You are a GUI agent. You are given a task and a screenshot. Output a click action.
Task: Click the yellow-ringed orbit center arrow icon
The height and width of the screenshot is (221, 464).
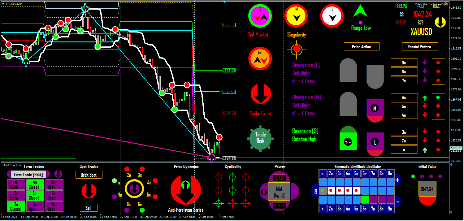point(134,188)
